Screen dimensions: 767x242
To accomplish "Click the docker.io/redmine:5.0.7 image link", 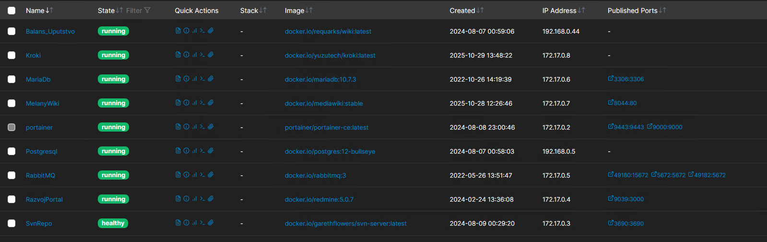I will point(319,199).
